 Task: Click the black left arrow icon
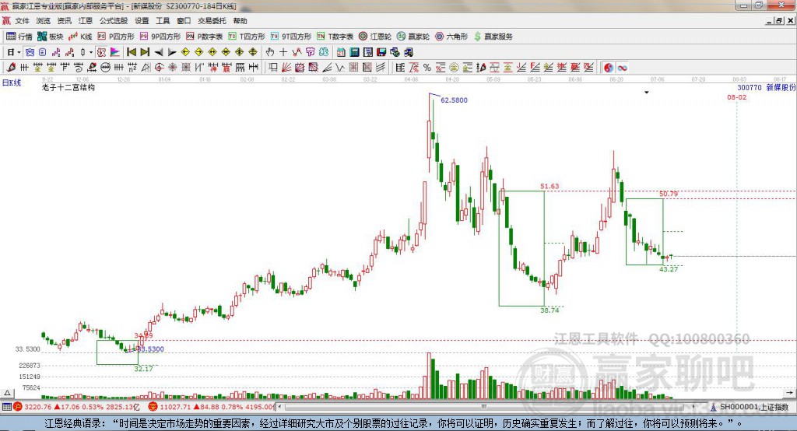click(159, 52)
